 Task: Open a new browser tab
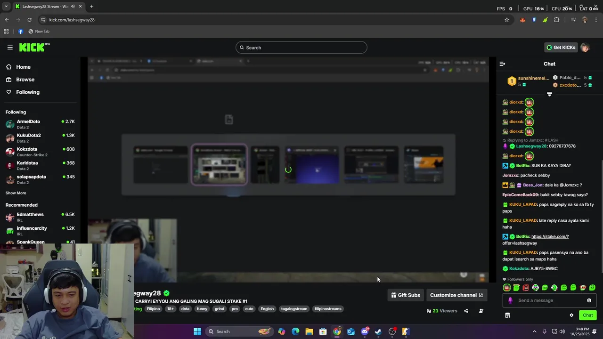click(91, 7)
